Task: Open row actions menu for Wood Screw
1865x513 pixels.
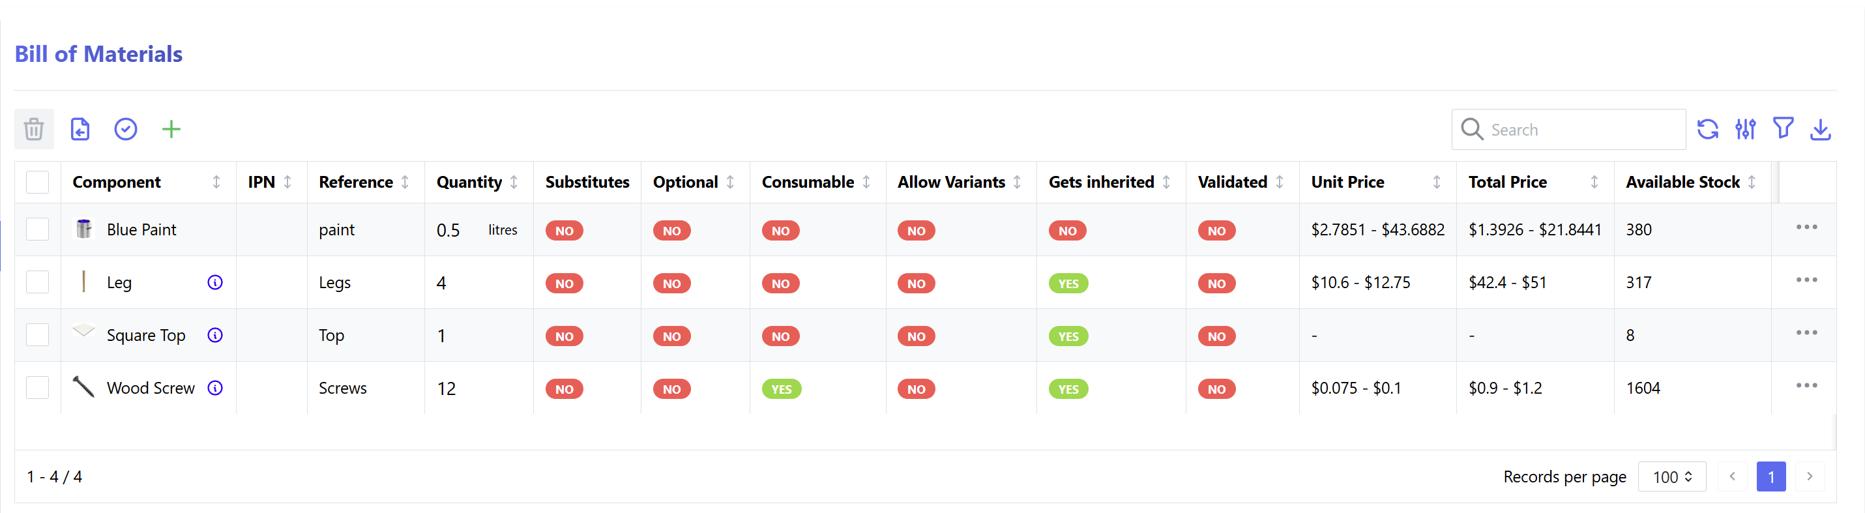Action: coord(1806,386)
